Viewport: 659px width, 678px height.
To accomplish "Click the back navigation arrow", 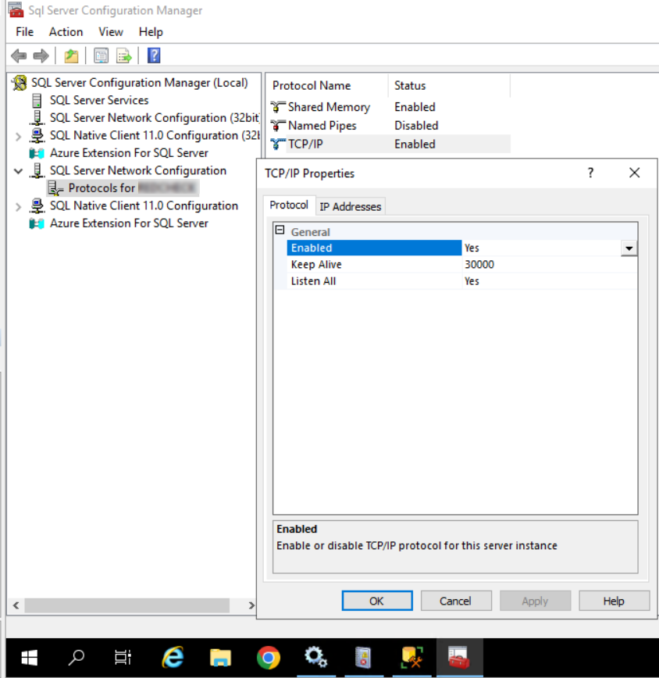I will point(18,55).
